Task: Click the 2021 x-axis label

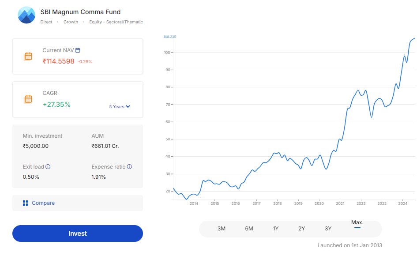Action: coord(340,203)
